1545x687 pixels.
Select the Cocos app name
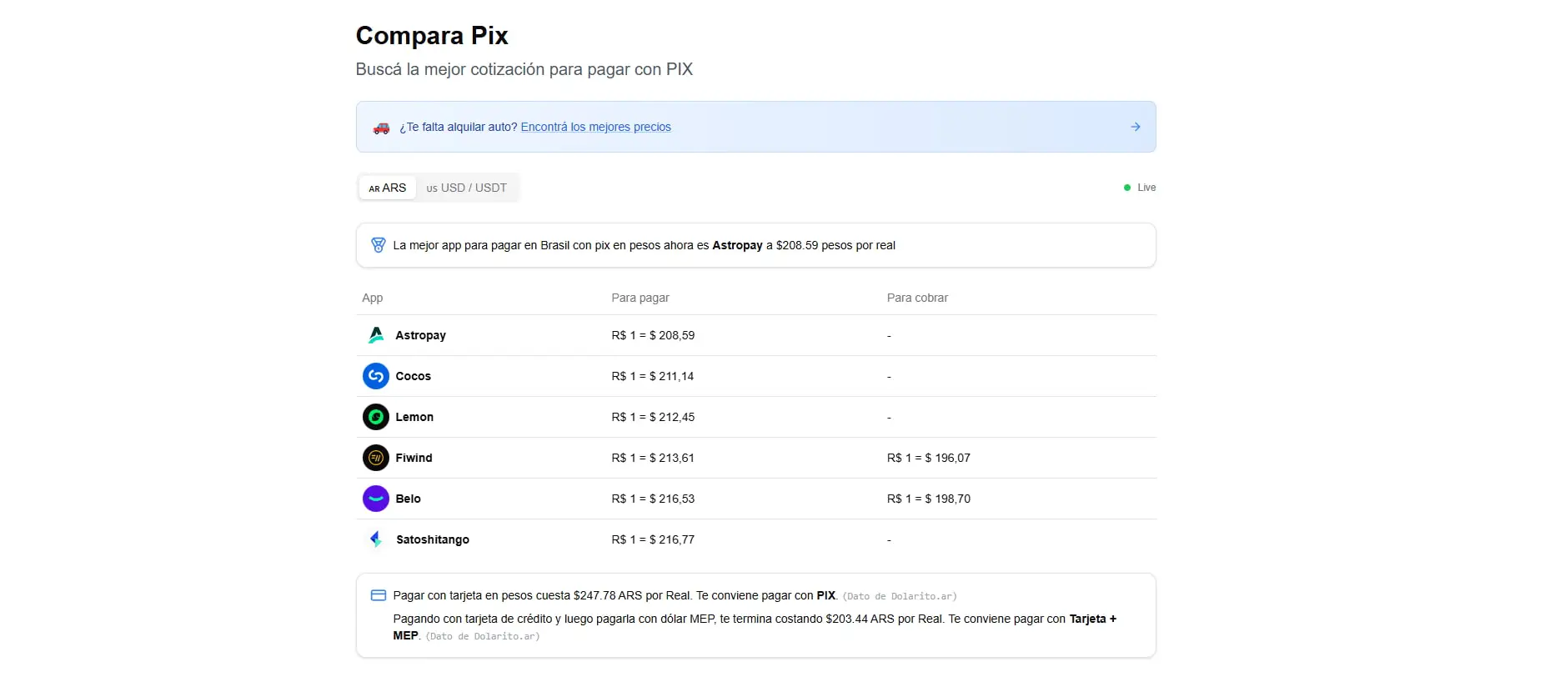coord(413,376)
